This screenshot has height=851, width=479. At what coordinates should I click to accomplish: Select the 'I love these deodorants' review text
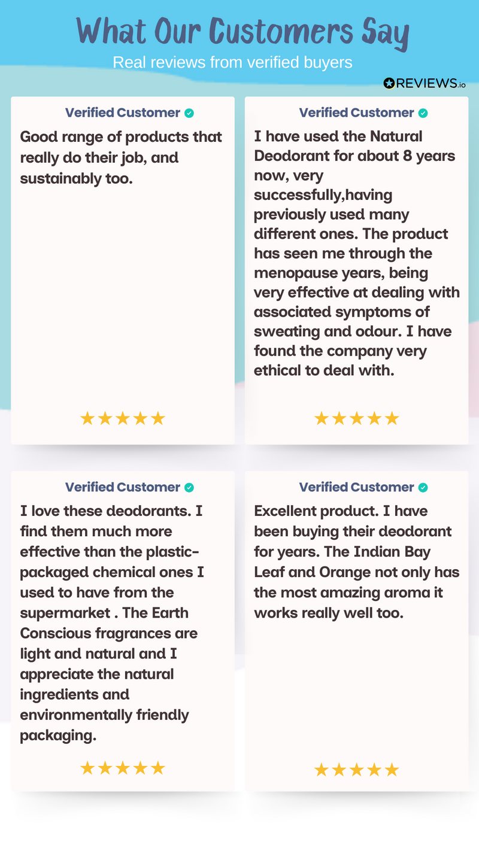pos(113,623)
